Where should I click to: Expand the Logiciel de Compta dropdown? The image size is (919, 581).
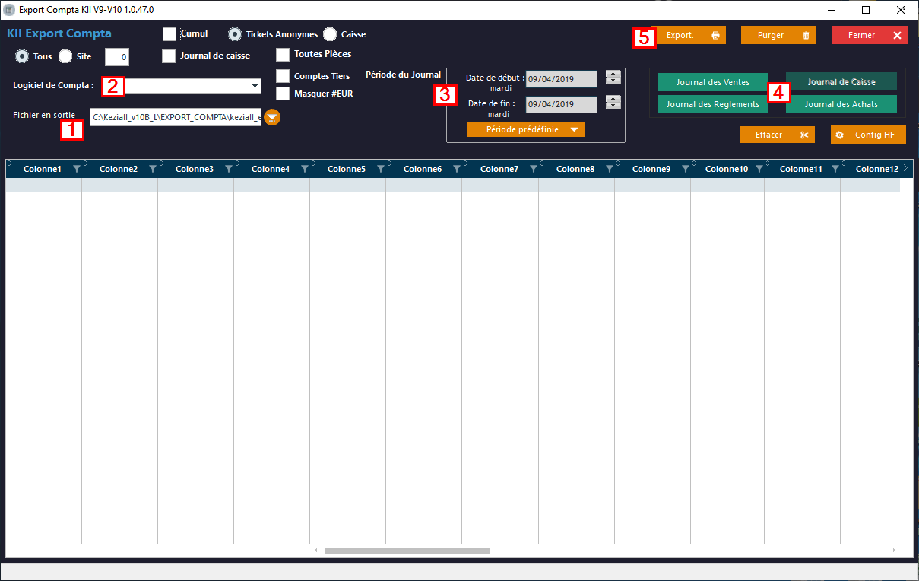coord(255,87)
